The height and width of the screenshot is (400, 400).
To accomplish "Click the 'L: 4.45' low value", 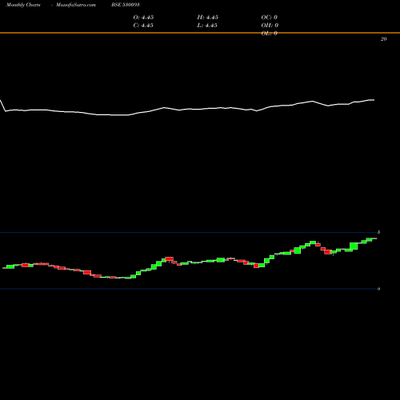I will coord(207,26).
